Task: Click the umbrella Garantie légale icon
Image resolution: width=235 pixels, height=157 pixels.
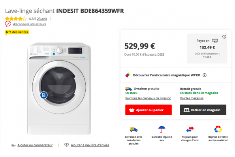Action: point(162,129)
